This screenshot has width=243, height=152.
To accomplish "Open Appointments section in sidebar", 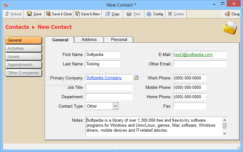I will tap(23, 64).
